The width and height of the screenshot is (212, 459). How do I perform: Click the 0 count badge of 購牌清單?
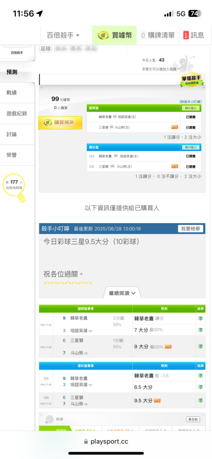[143, 35]
